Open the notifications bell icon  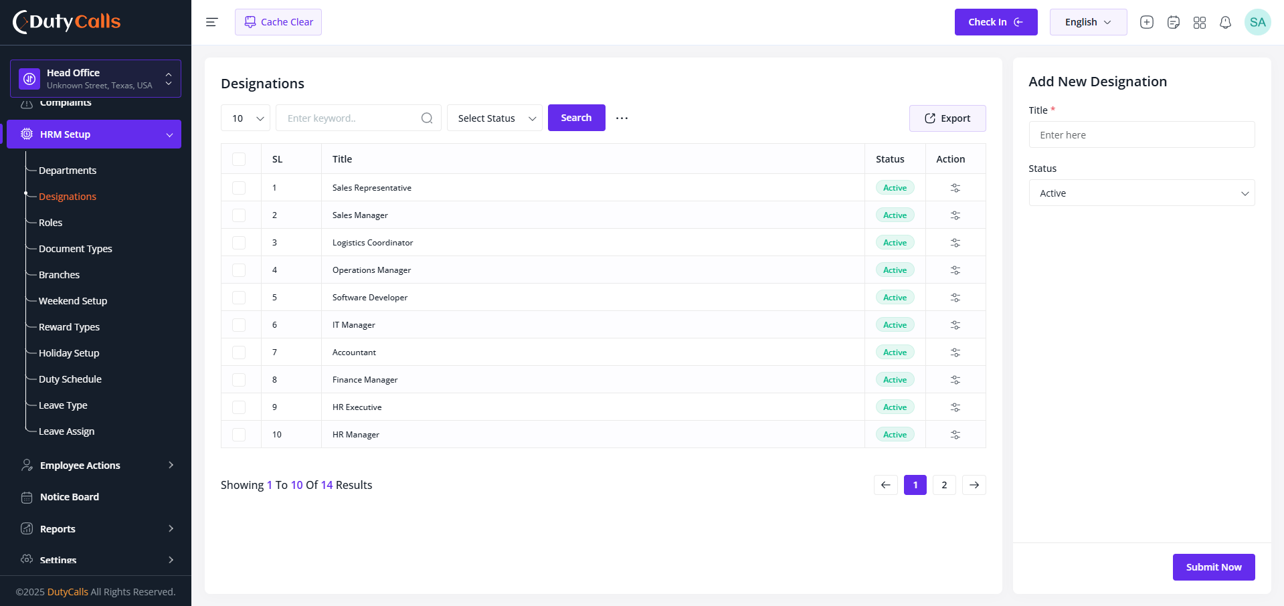pyautogui.click(x=1225, y=22)
